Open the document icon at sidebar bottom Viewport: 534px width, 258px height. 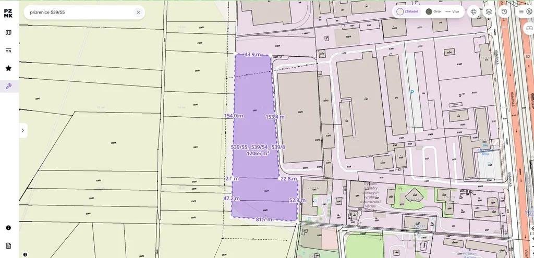coord(8,245)
